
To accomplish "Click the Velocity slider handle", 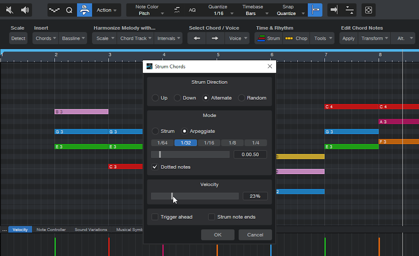I will (172, 196).
